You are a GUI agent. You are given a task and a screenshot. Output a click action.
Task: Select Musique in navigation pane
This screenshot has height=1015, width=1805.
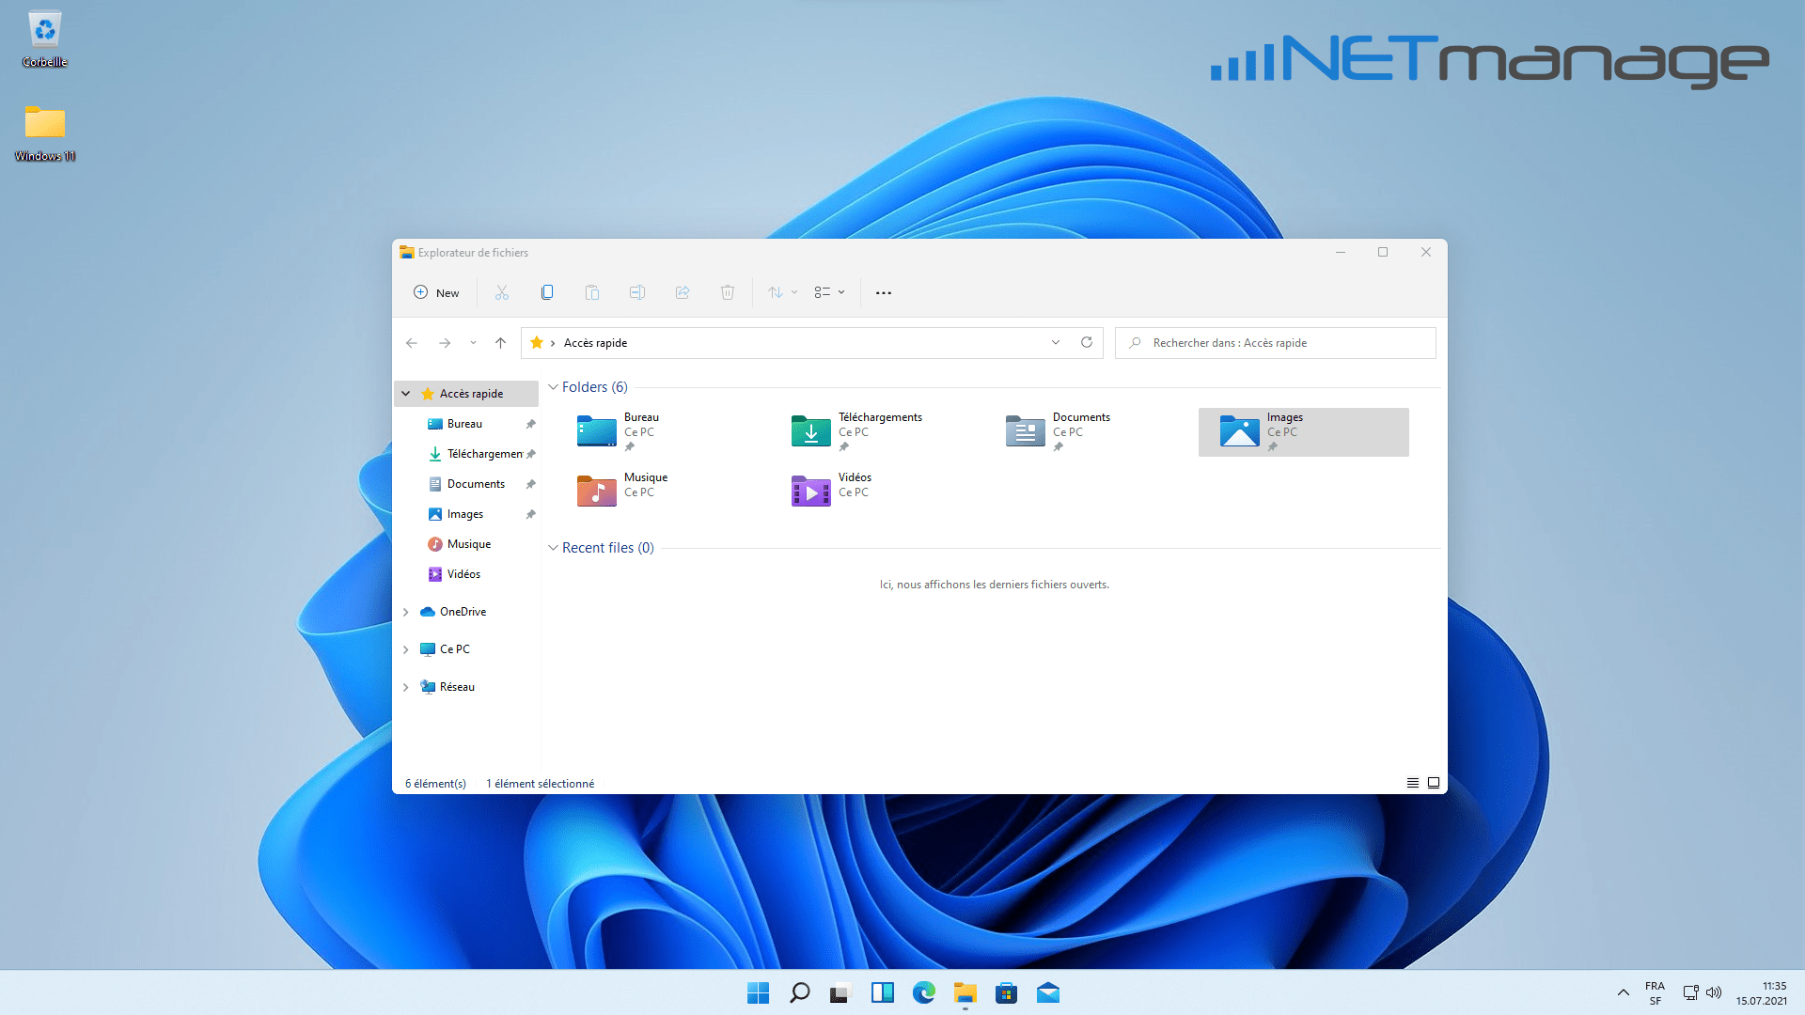[469, 544]
